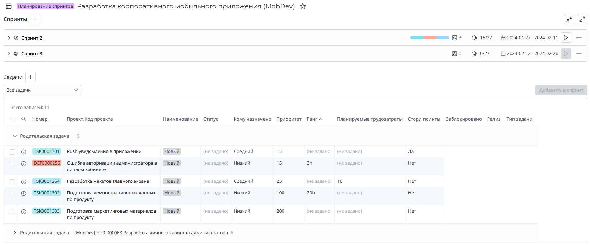Select checkbox for DEF0000255 row

click(12, 164)
